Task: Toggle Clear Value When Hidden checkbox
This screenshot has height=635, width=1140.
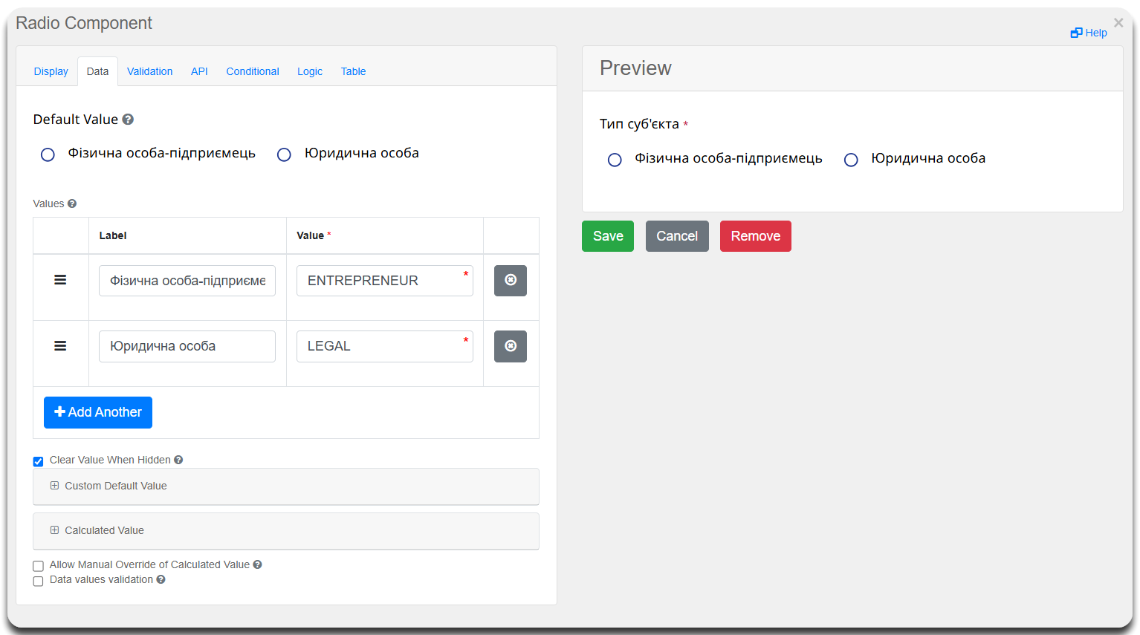Action: (x=39, y=461)
